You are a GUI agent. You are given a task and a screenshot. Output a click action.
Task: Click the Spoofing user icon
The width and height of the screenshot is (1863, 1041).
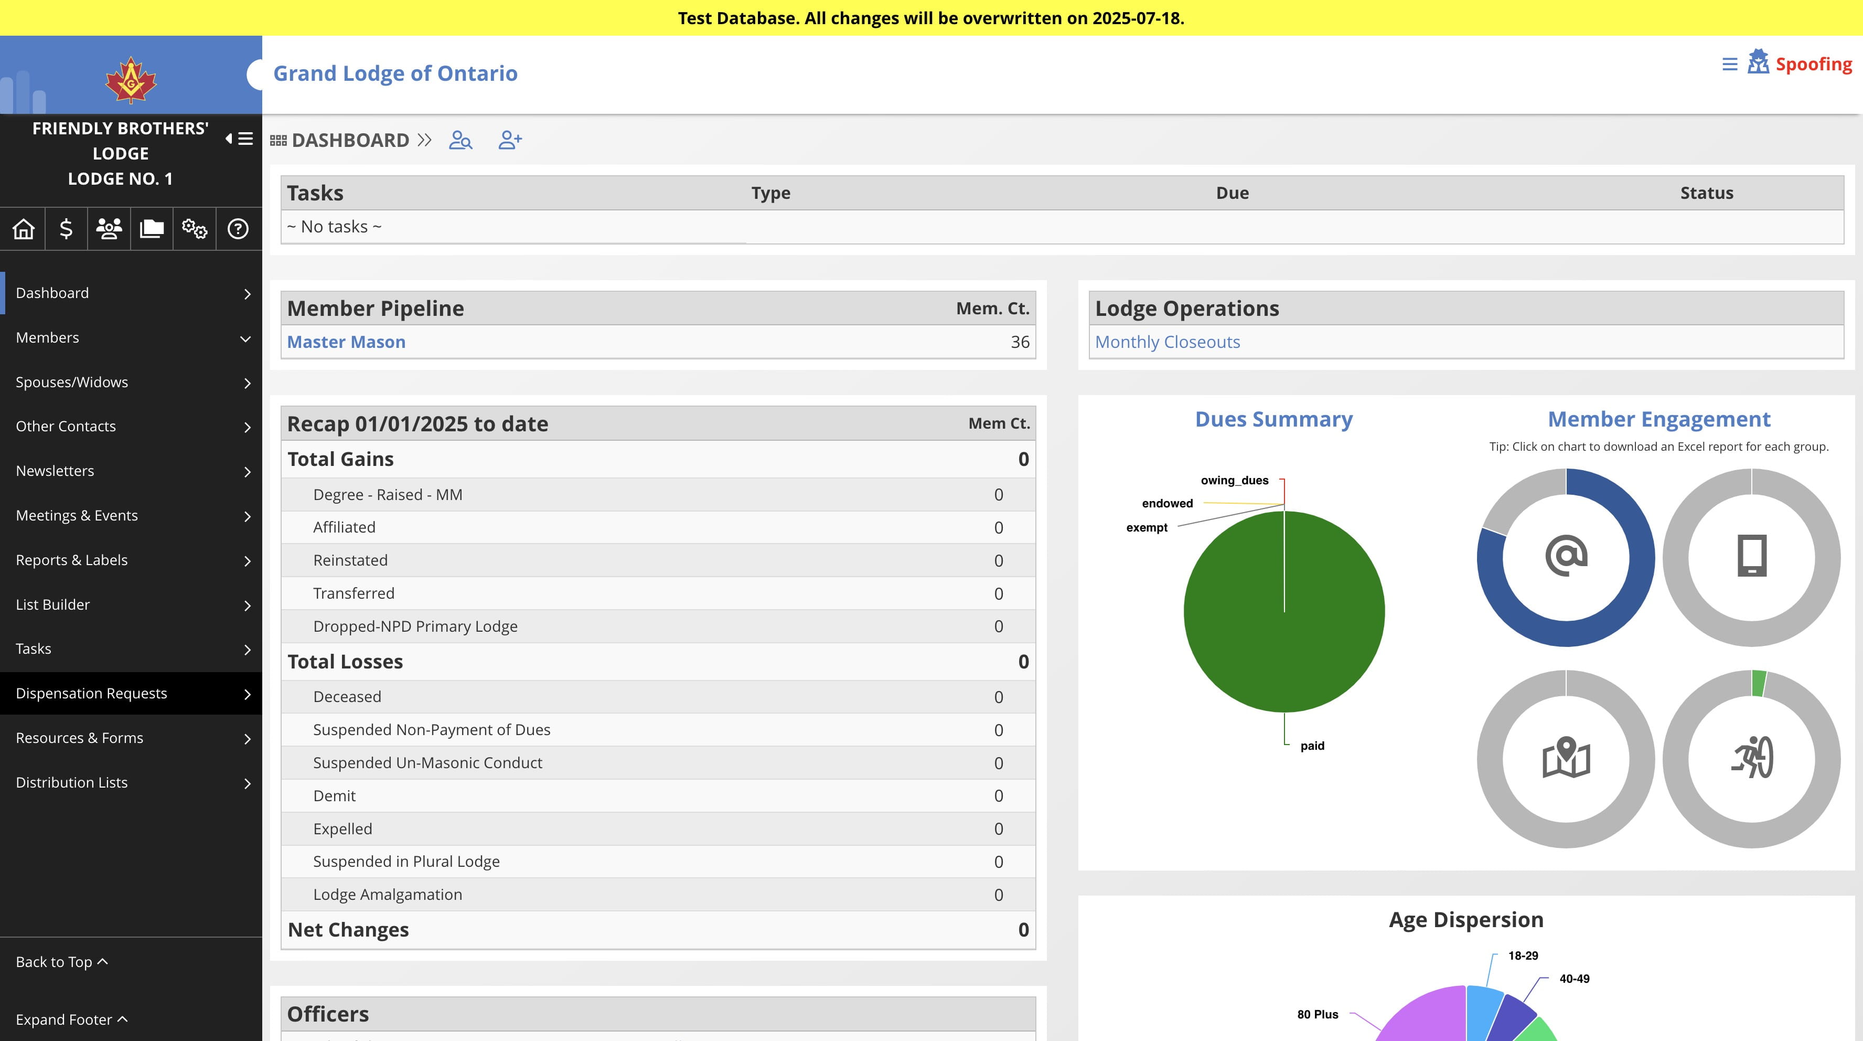pos(1758,62)
